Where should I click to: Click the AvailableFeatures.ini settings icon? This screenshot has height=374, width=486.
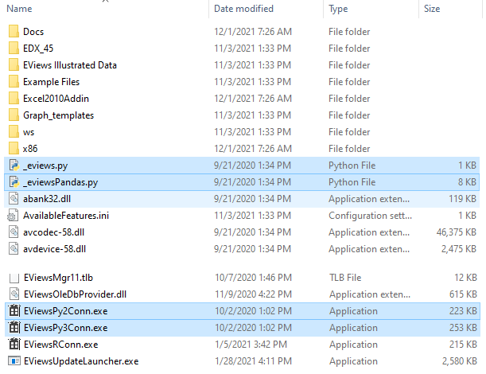tap(13, 216)
